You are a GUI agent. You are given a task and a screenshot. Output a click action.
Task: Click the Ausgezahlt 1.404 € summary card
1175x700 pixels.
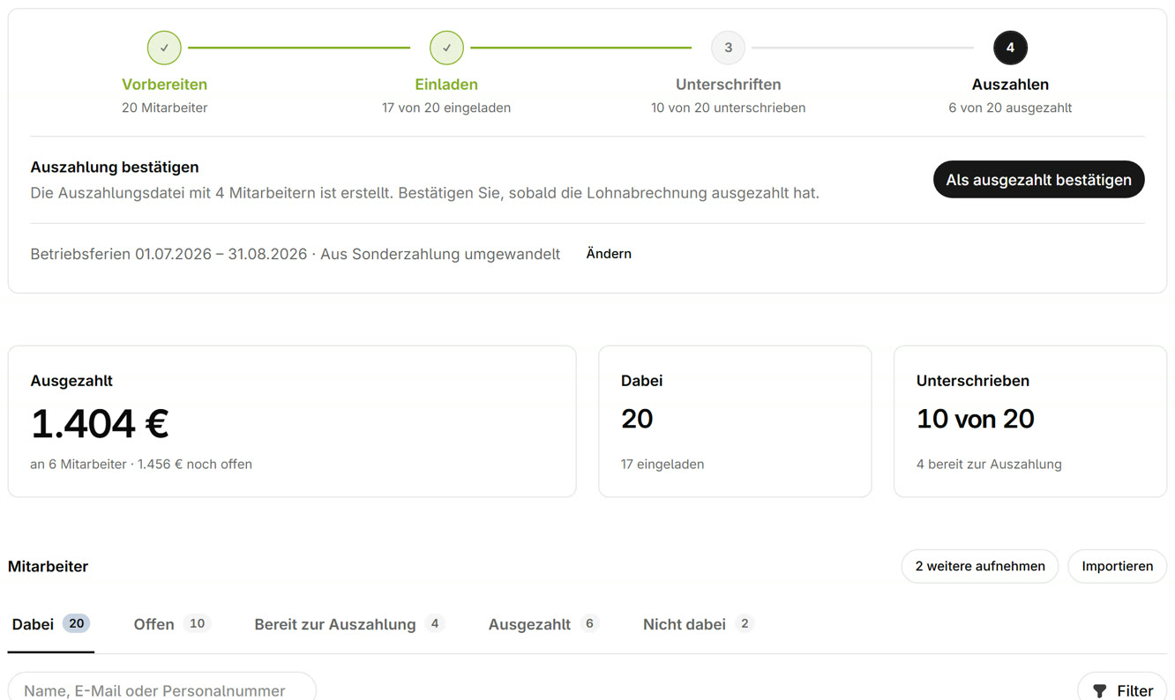coord(292,421)
